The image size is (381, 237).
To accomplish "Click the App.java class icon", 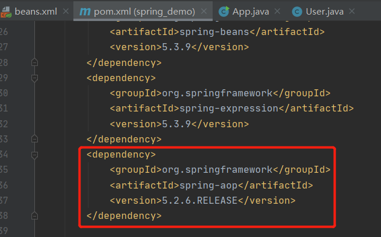I will (x=224, y=11).
